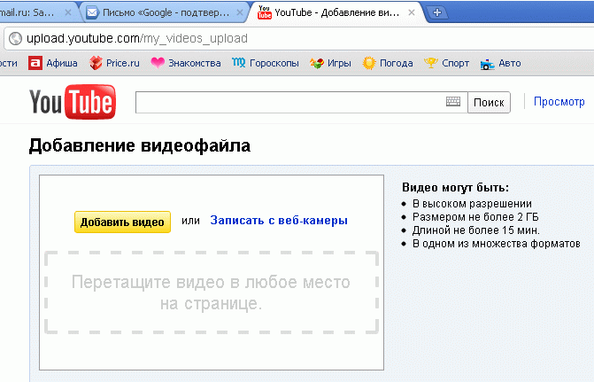Image resolution: width=594 pixels, height=382 pixels.
Task: Close the mail.ru tab
Action: pyautogui.click(x=68, y=12)
